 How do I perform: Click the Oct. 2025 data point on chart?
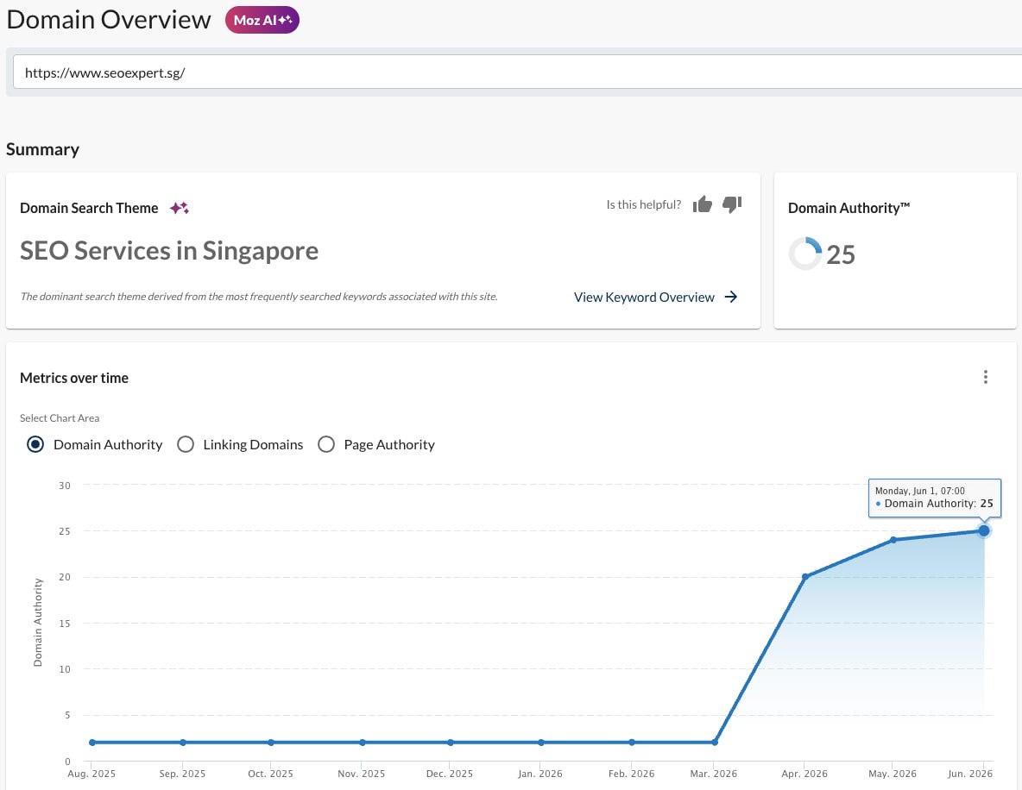(270, 743)
